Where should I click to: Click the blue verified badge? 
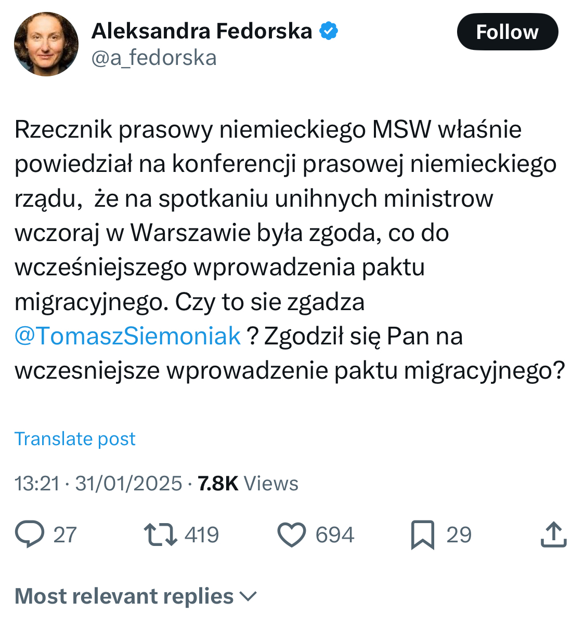[x=329, y=31]
